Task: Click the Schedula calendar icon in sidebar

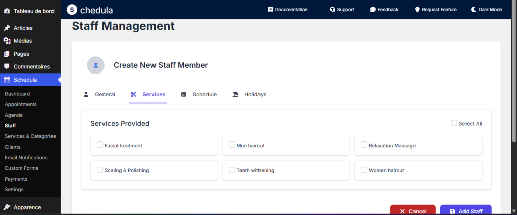Action: (7, 80)
